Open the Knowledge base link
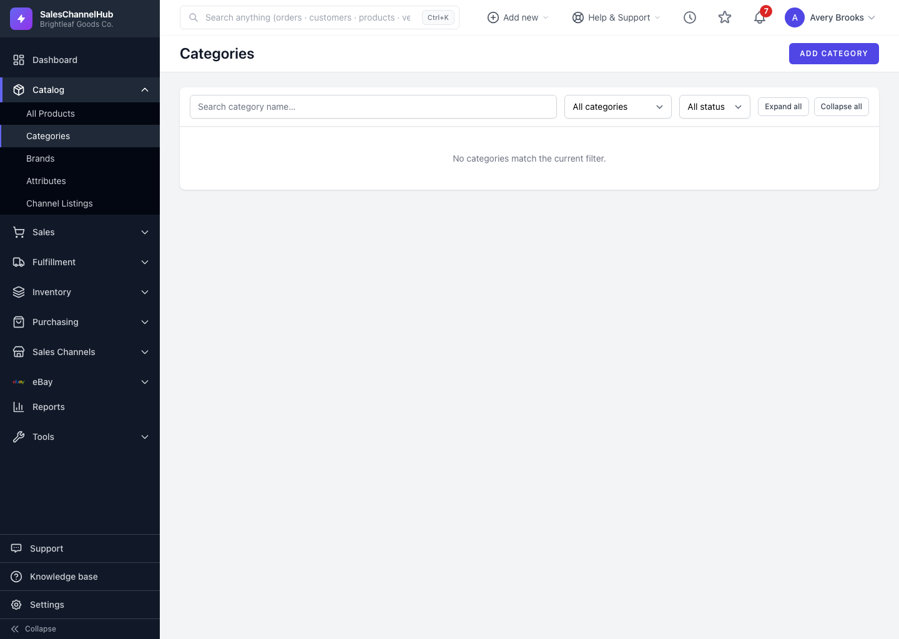 point(80,577)
